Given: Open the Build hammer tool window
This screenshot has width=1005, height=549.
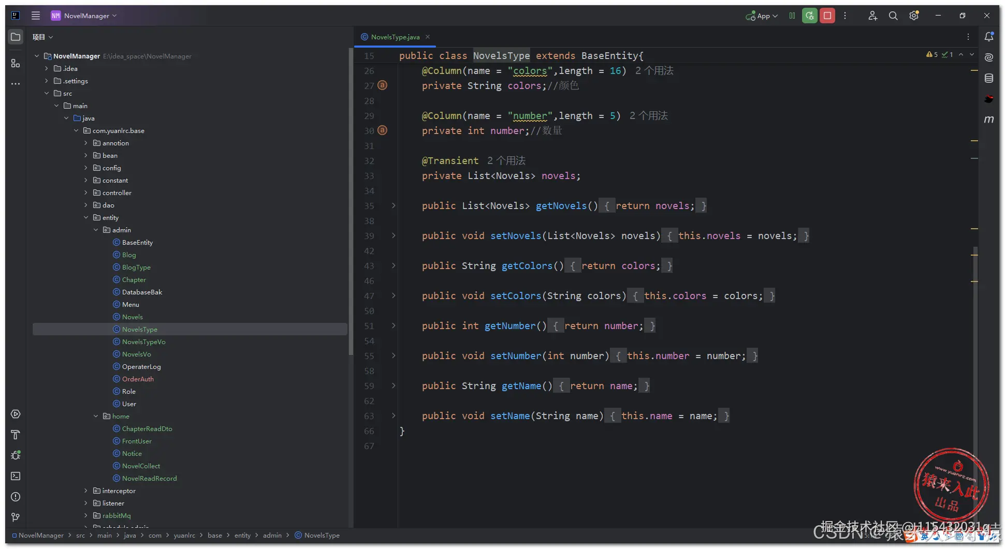Looking at the screenshot, I should point(16,435).
